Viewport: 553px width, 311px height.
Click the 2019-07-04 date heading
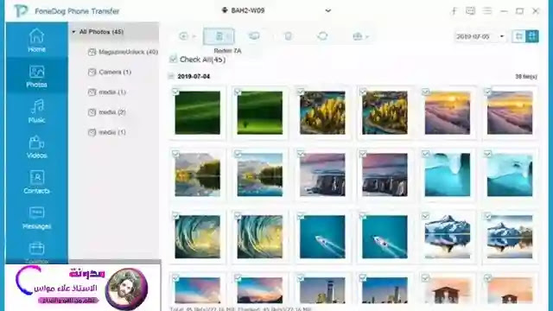(x=194, y=76)
